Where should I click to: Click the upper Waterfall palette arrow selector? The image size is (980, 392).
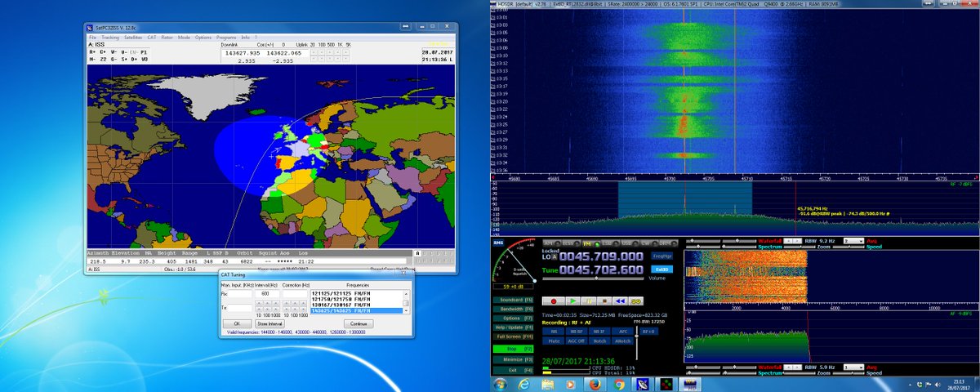792,241
